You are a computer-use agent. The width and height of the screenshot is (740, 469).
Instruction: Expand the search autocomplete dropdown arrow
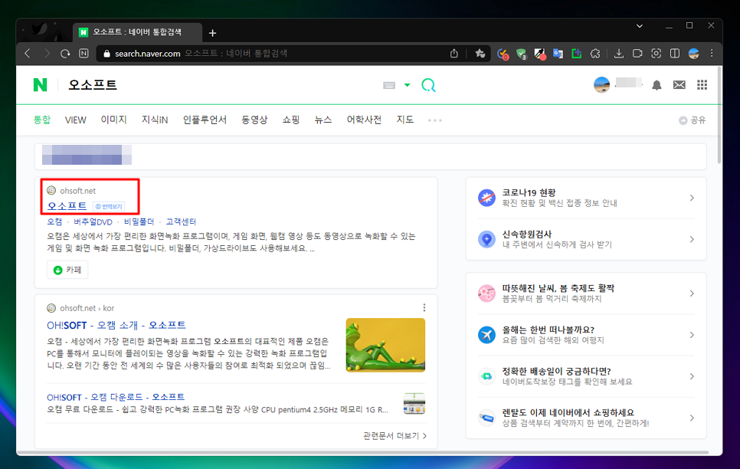point(408,85)
